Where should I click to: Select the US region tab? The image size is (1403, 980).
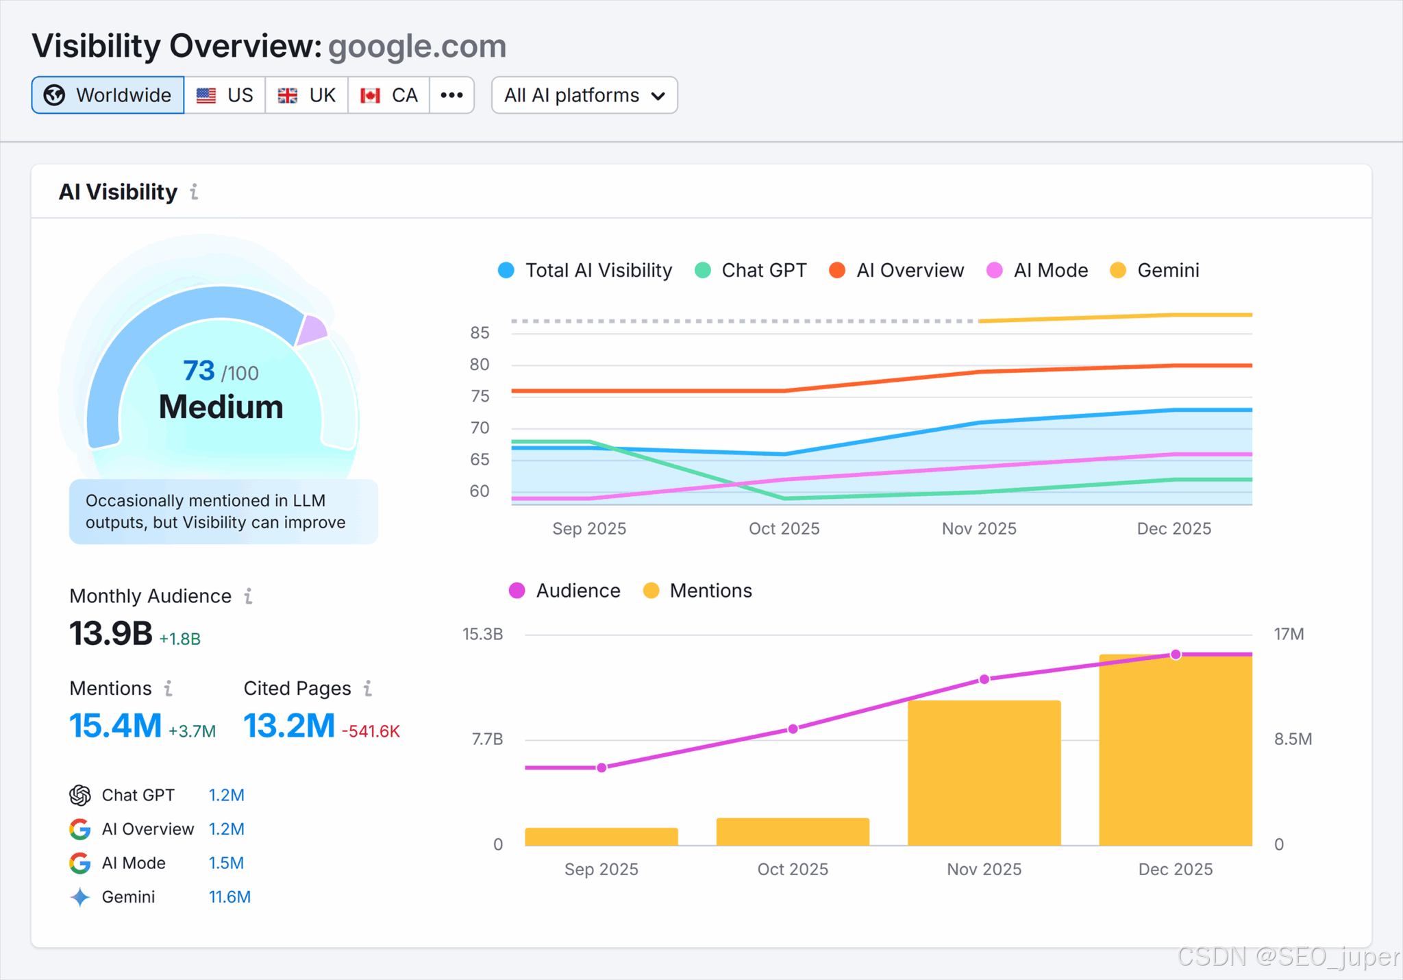225,95
